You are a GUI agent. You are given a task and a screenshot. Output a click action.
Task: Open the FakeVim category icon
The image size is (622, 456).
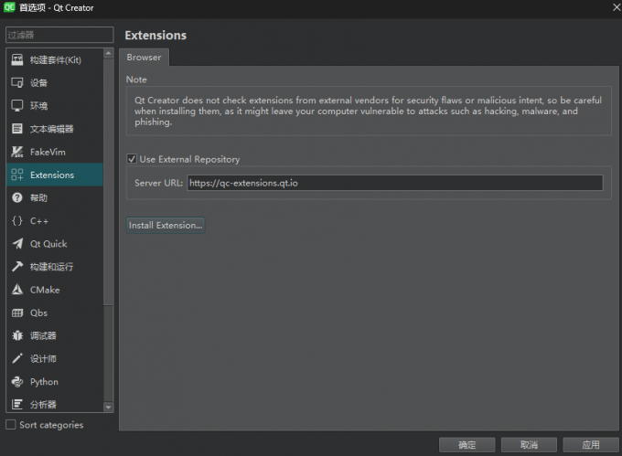pyautogui.click(x=16, y=152)
